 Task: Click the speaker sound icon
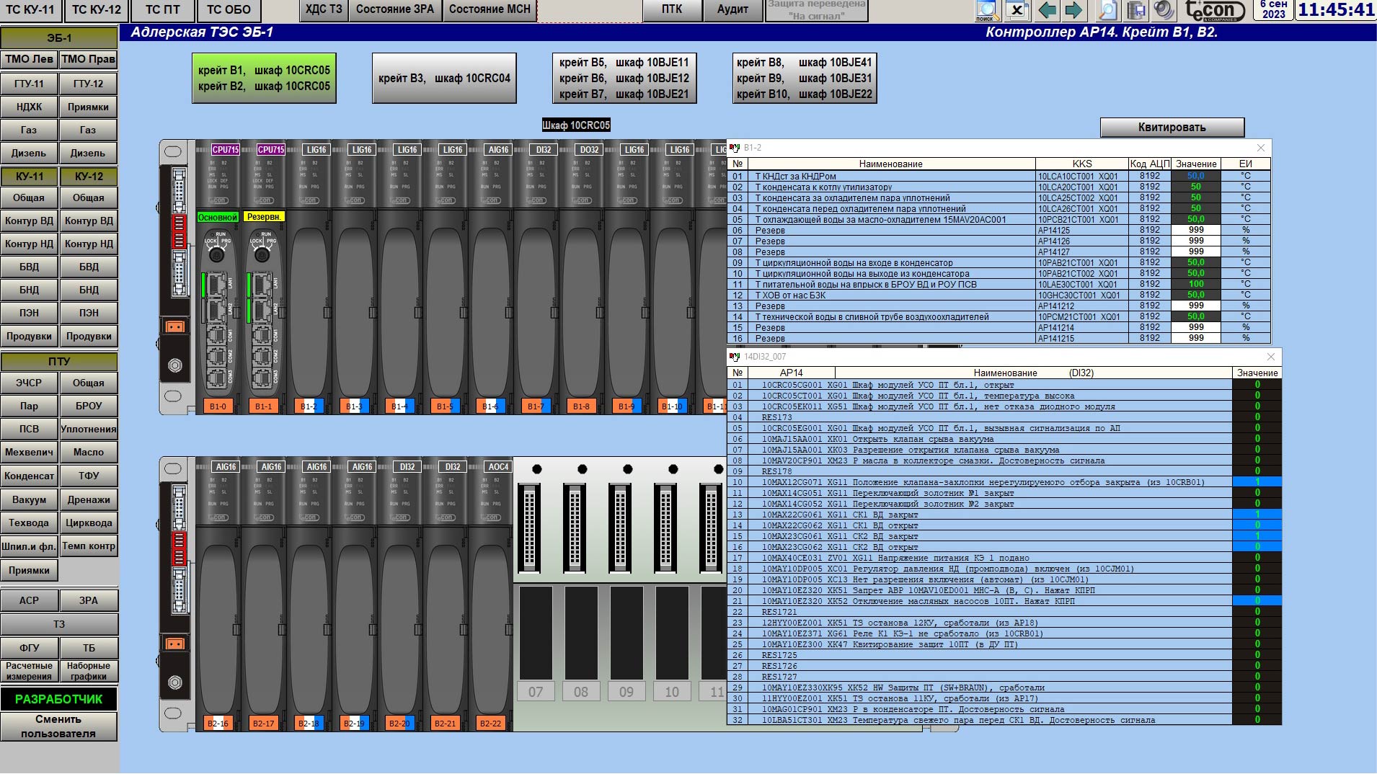tap(1163, 10)
